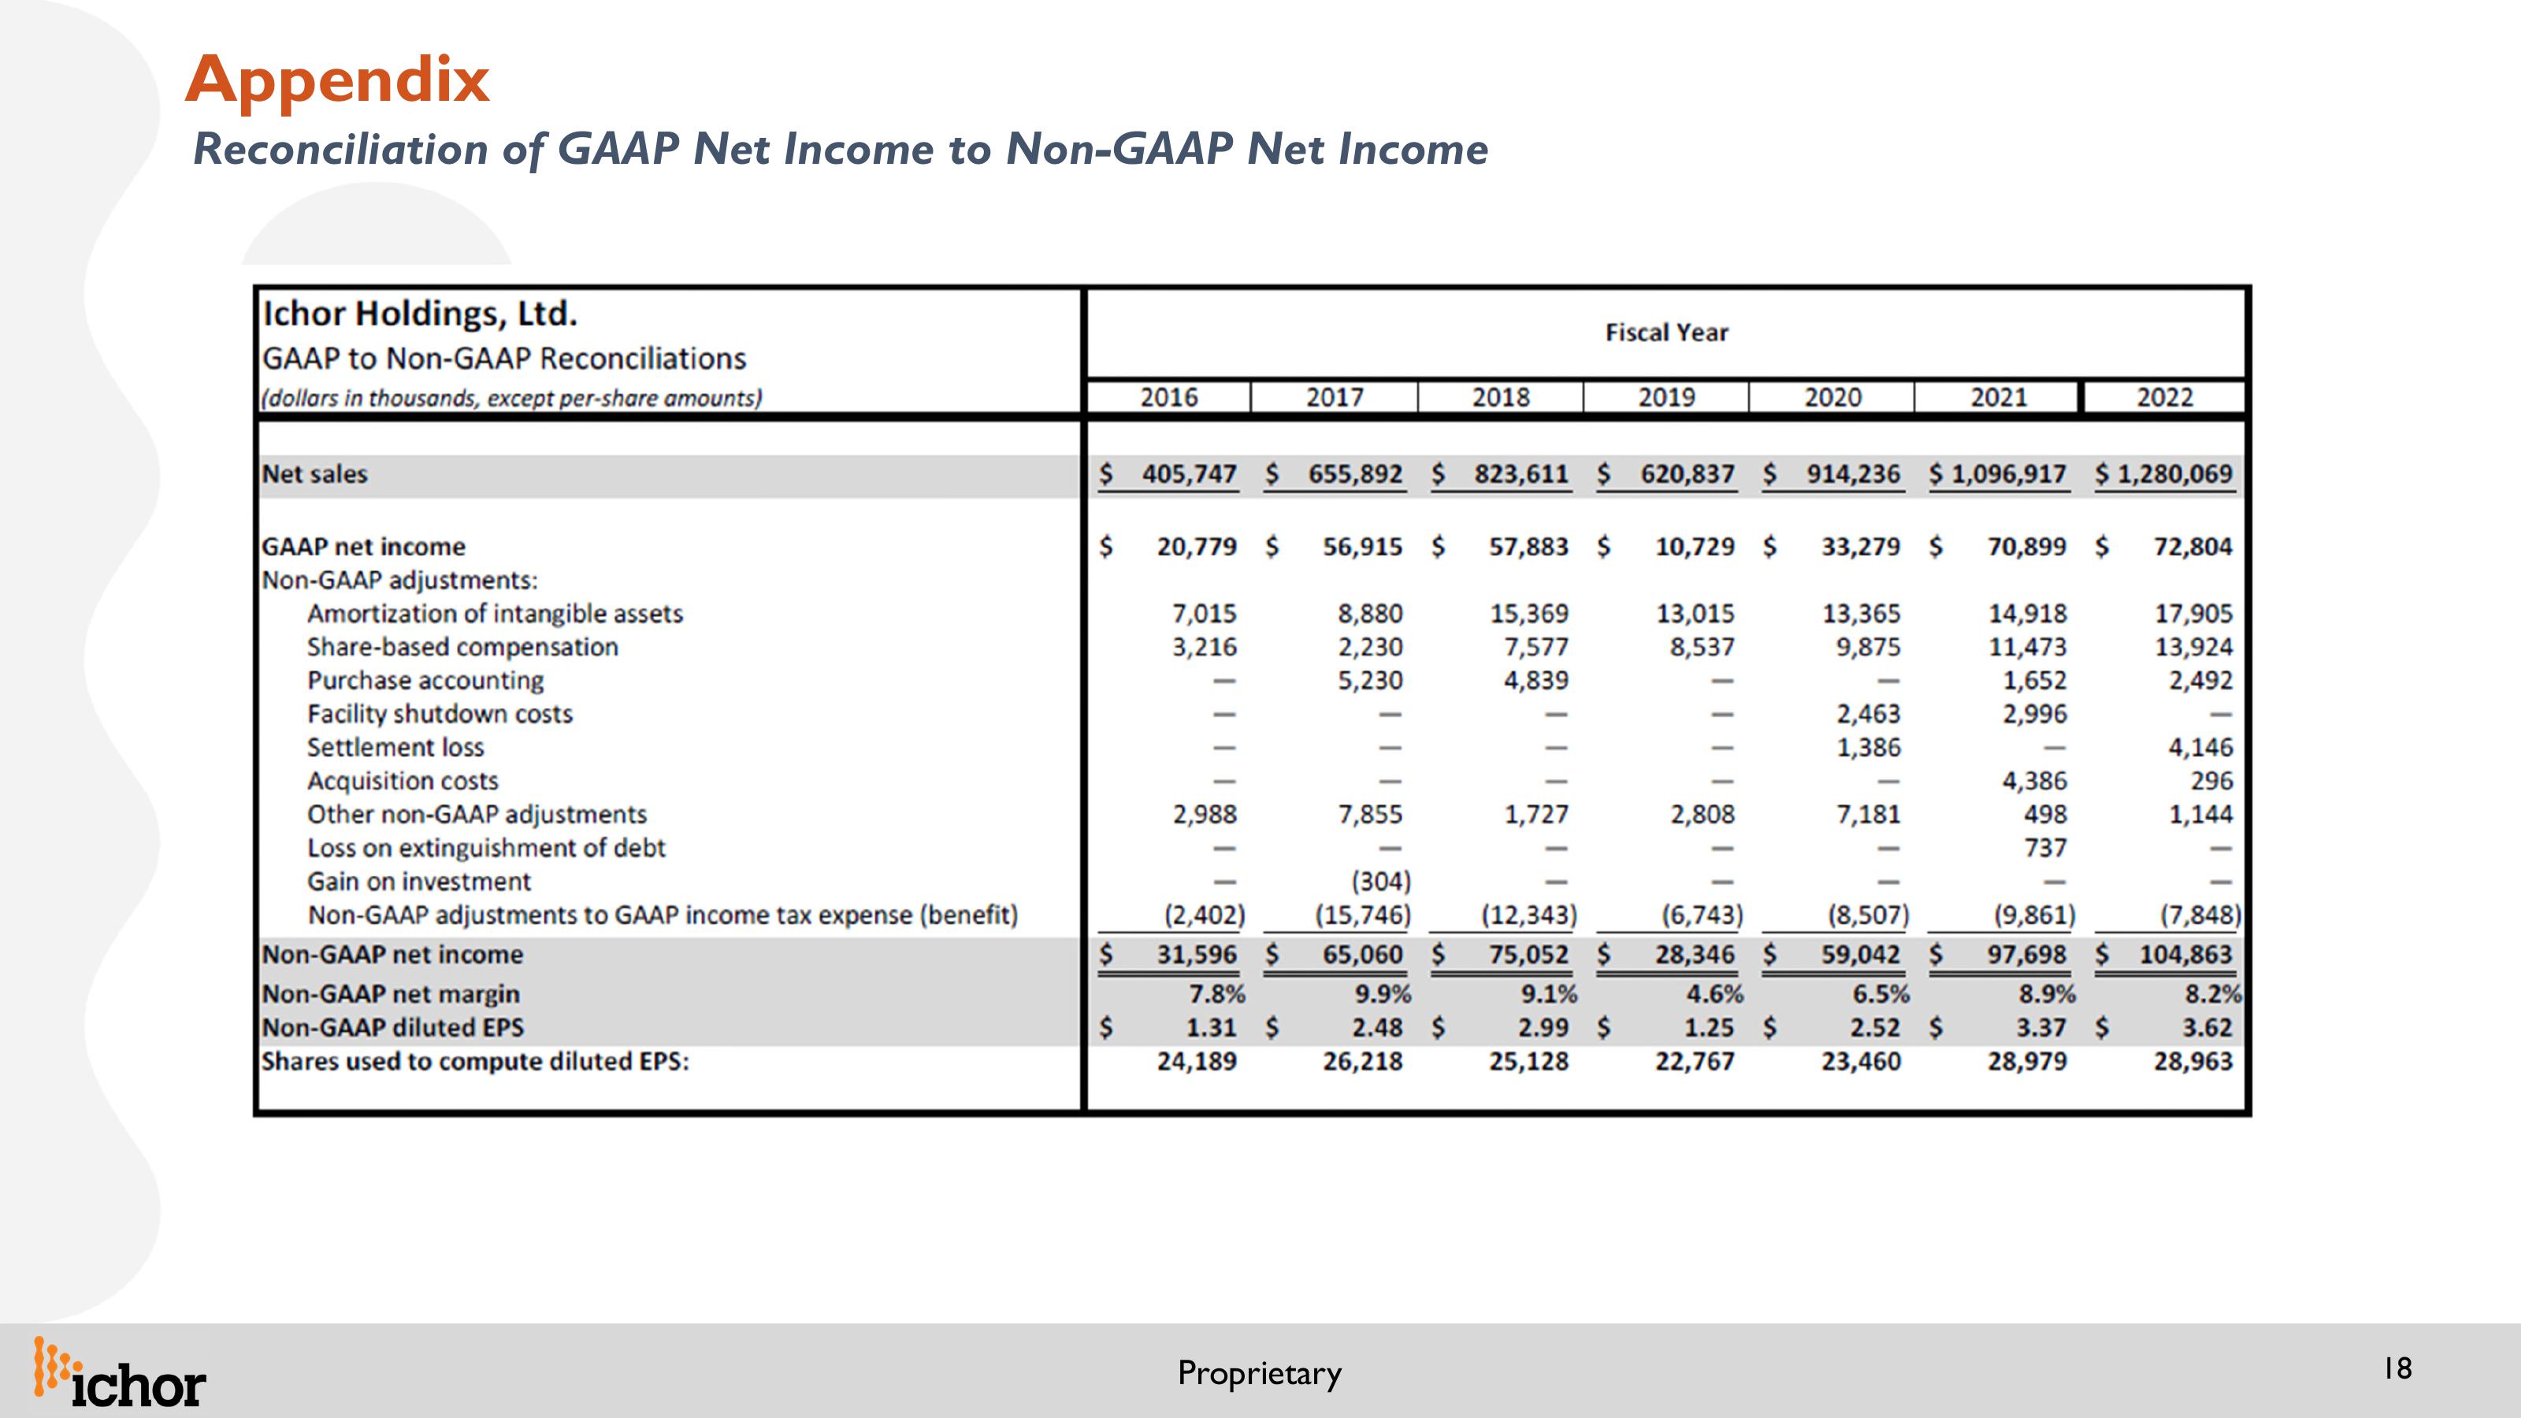
Task: Click Other non-GAAP adjustments label
Action: (x=477, y=815)
